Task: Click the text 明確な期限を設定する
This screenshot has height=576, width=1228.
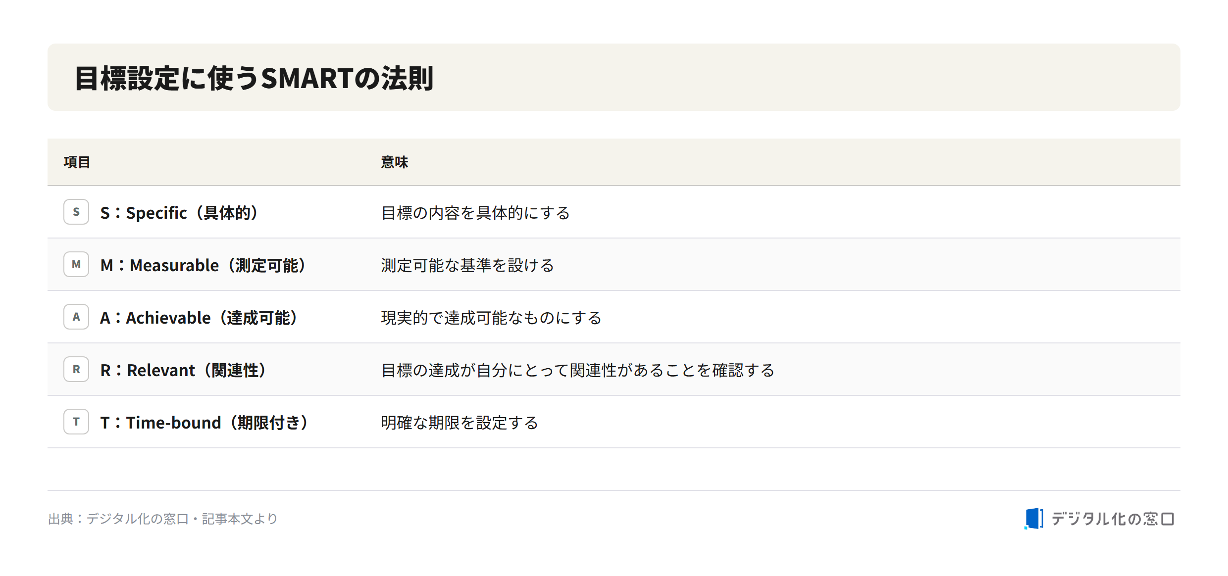Action: tap(460, 423)
